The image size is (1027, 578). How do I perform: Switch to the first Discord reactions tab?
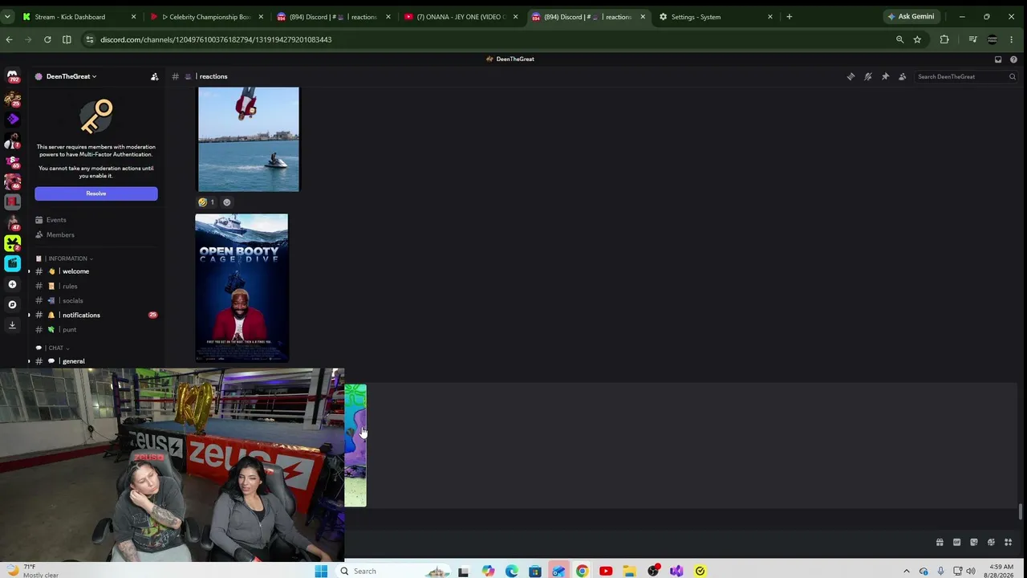332,17
